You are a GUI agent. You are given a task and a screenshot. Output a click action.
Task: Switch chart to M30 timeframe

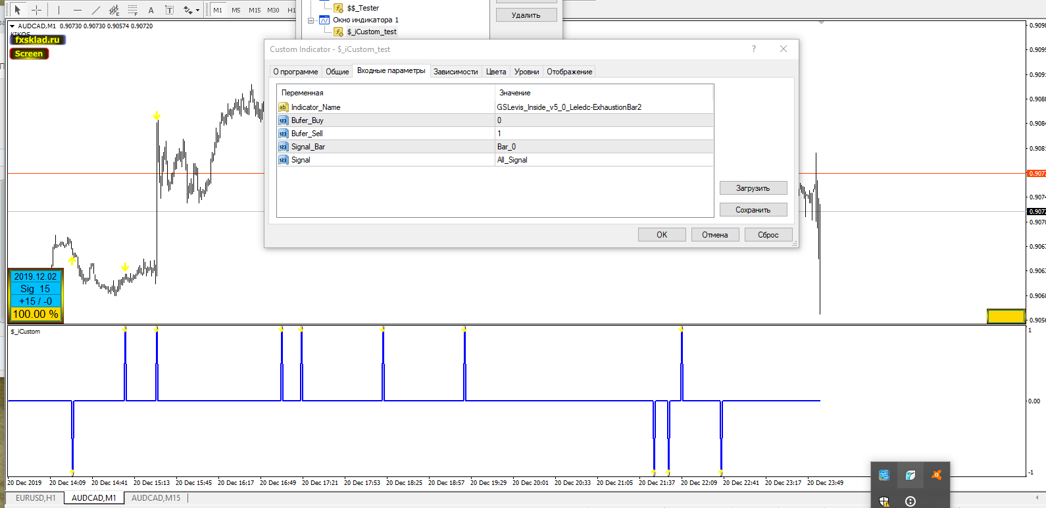tap(273, 10)
